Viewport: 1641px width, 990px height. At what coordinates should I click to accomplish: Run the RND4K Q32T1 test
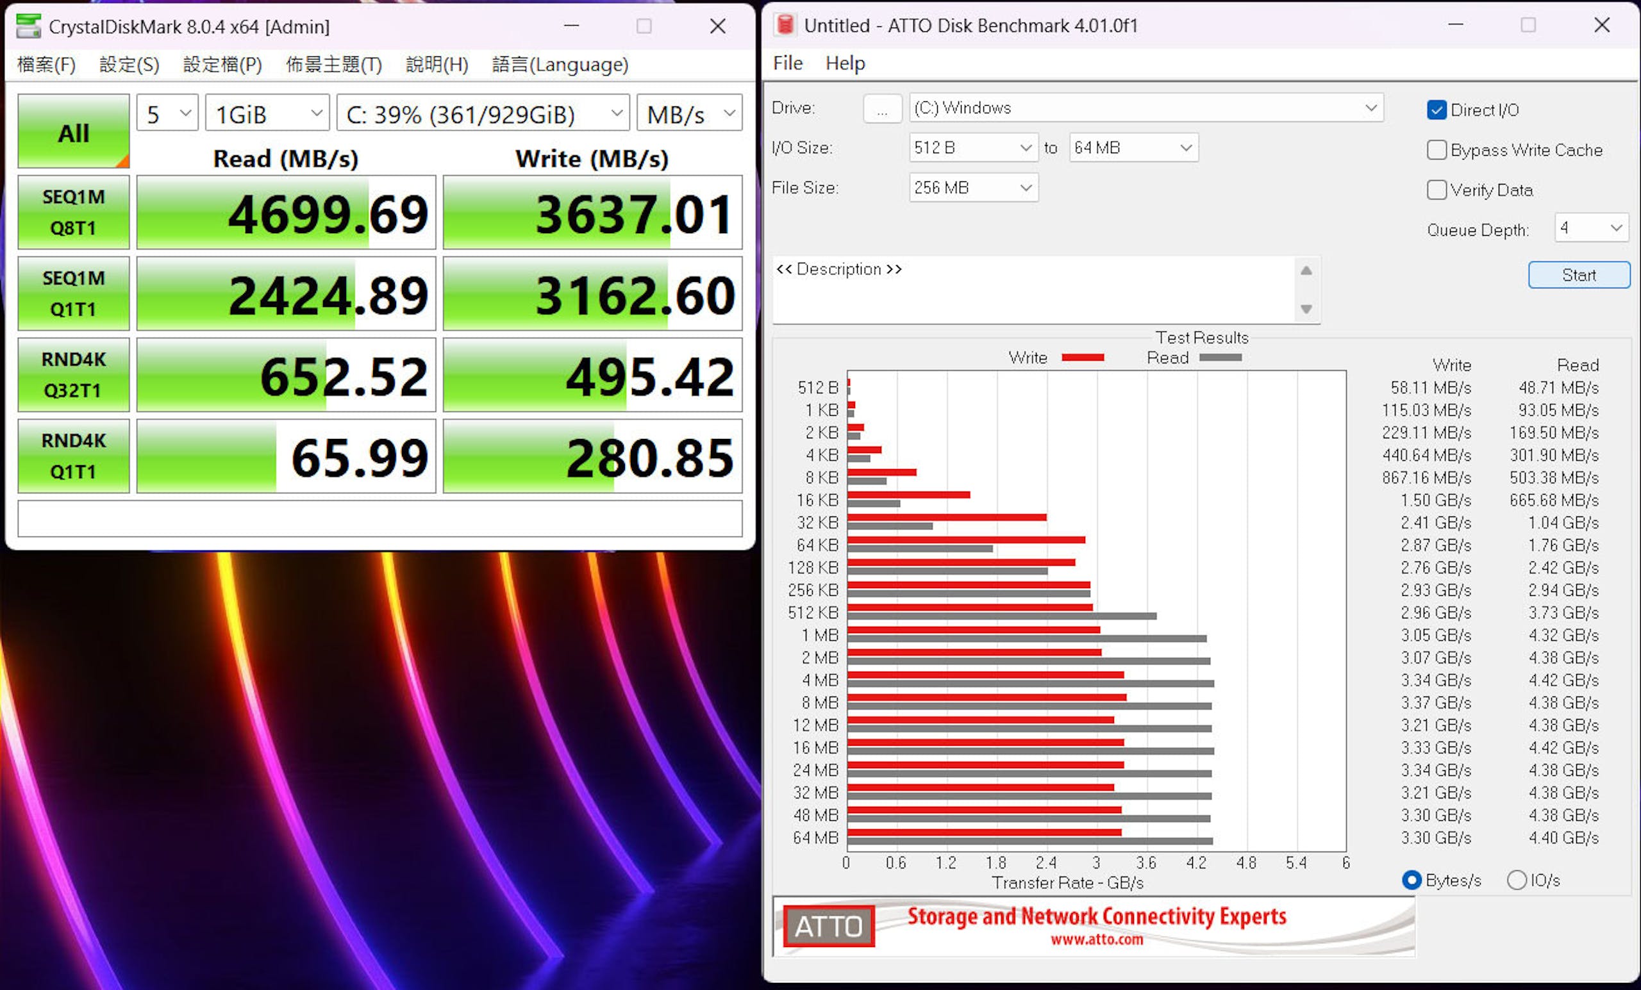[73, 375]
